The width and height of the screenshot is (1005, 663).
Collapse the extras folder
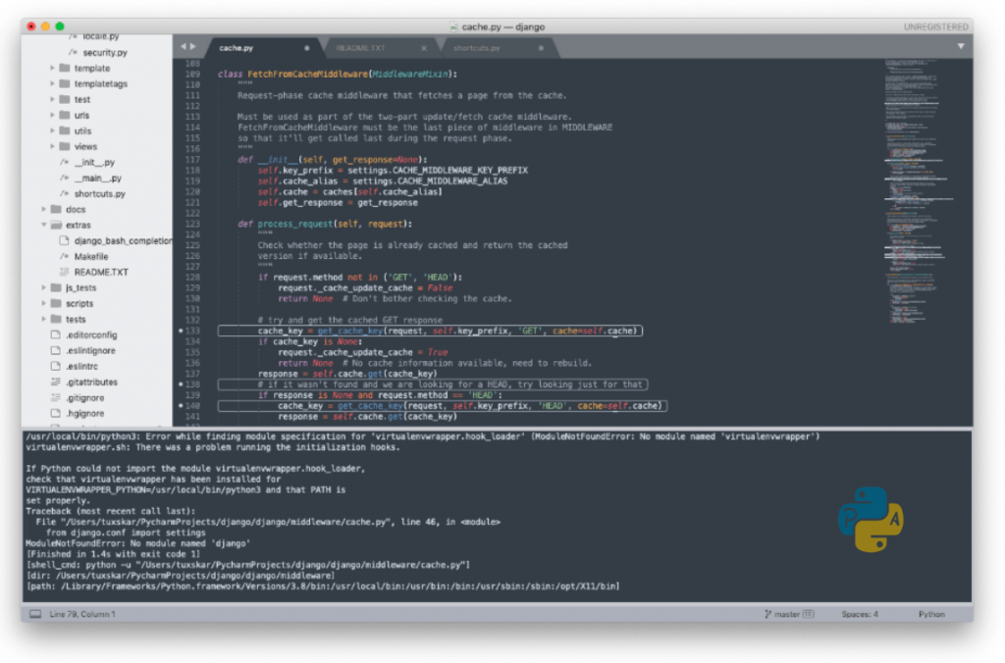(43, 225)
